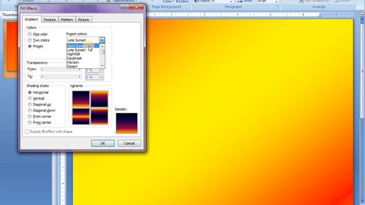This screenshot has height=205, width=365.
Task: Toggle Rotate fill effect with shape checkbox
Action: click(27, 132)
